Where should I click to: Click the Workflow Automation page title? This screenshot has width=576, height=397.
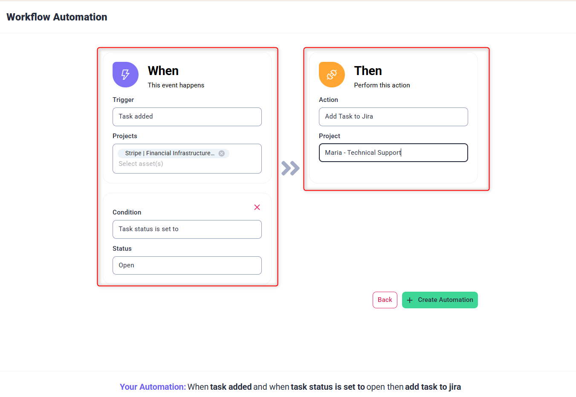[x=57, y=17]
